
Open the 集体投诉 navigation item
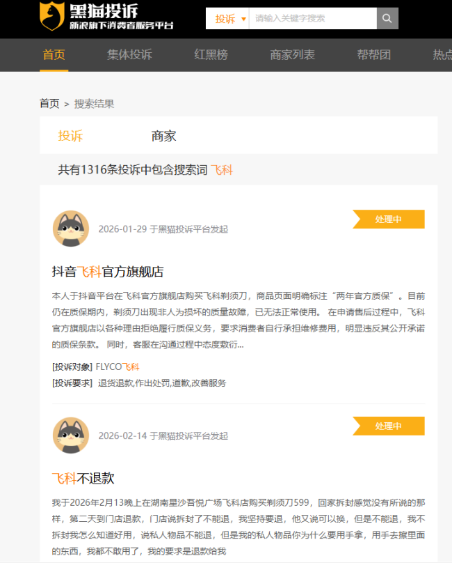(129, 55)
